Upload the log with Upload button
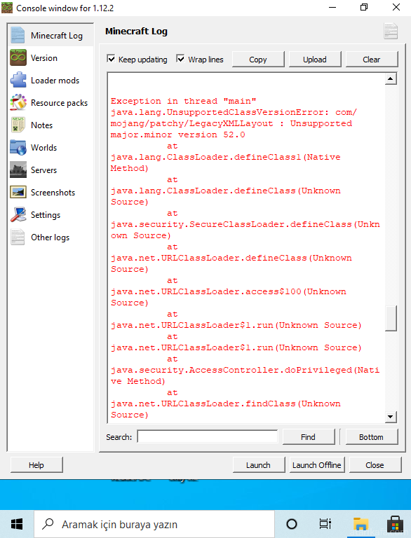 [x=315, y=60]
